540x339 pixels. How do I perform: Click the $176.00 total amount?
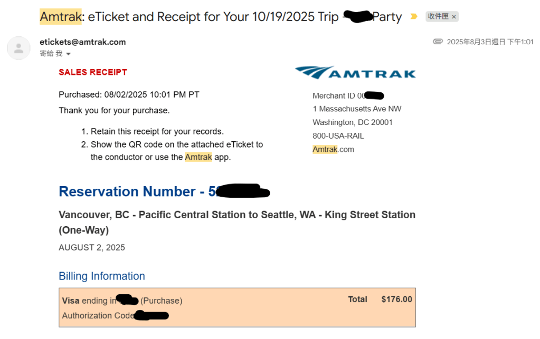(396, 299)
